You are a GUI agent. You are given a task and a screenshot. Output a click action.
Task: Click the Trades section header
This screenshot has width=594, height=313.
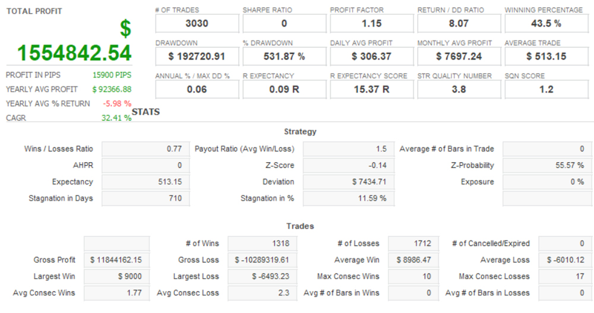coord(300,226)
